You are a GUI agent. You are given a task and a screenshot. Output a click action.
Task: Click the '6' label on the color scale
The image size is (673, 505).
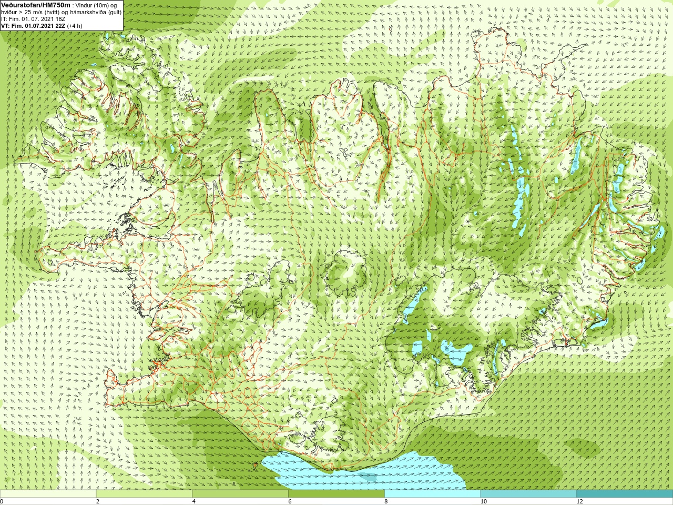[290, 501]
